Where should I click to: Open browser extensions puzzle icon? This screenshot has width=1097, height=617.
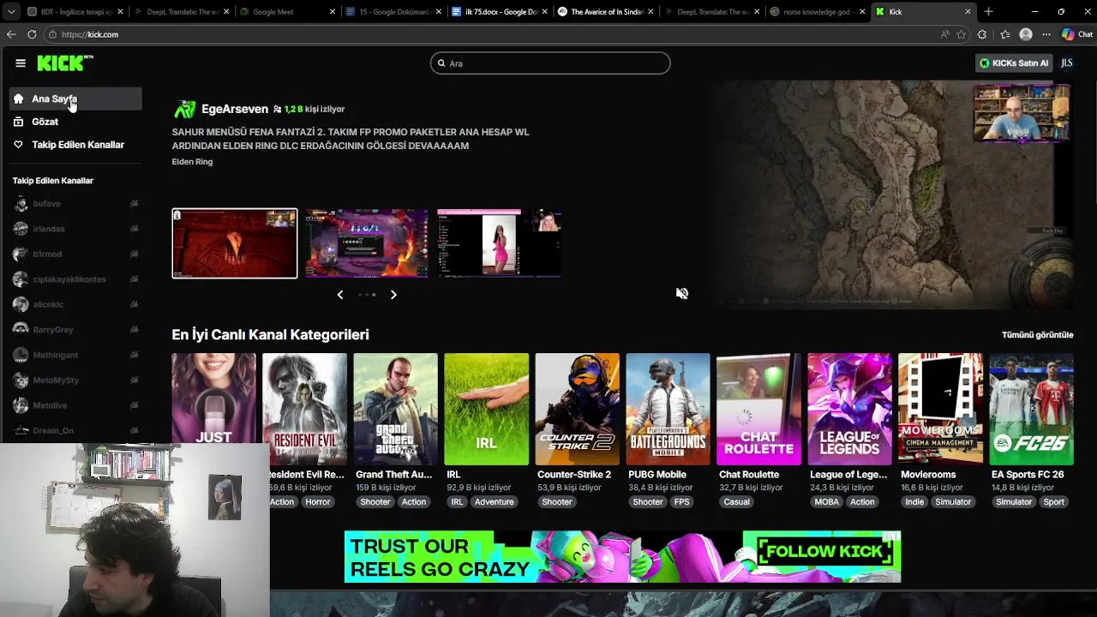click(982, 34)
